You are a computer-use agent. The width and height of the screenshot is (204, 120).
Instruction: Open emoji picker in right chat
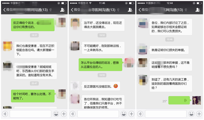tap(192, 114)
